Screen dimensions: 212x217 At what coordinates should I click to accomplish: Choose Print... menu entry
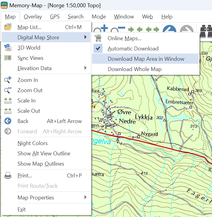pyautogui.click(x=46, y=176)
